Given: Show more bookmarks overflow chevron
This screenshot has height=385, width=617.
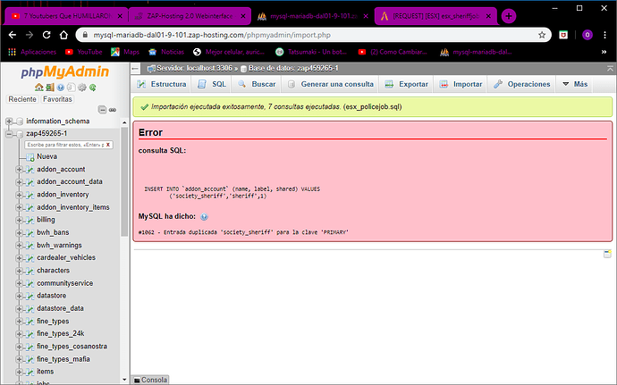Looking at the screenshot, I should click(x=604, y=52).
